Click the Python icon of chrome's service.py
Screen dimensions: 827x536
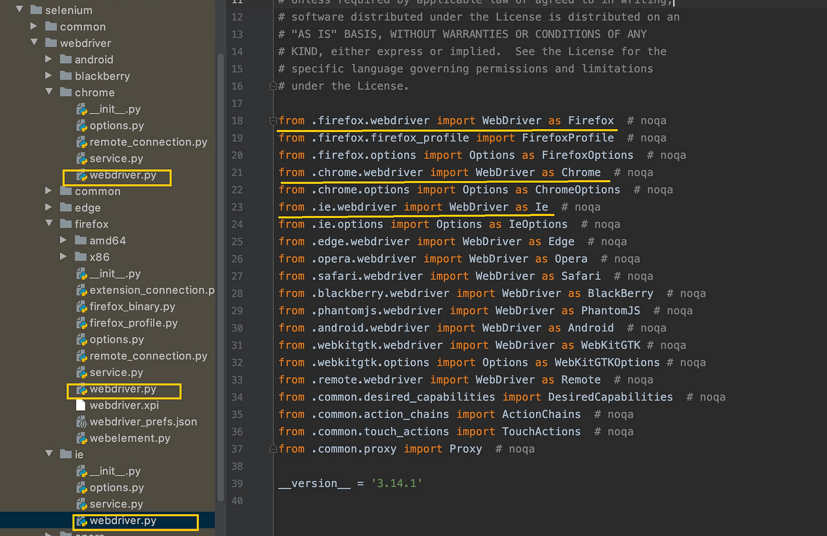point(82,159)
